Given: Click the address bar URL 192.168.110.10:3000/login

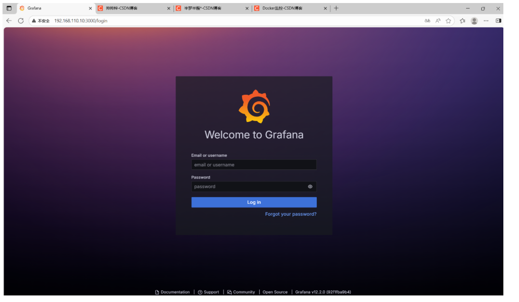Looking at the screenshot, I should [81, 21].
